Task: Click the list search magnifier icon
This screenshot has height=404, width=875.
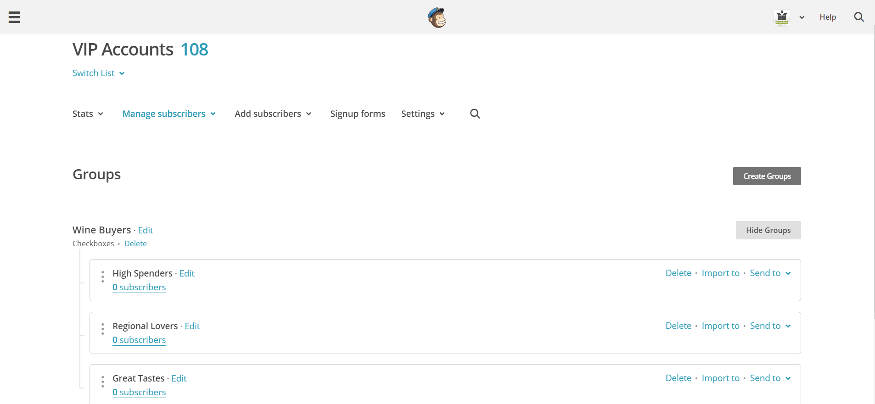Action: click(475, 114)
